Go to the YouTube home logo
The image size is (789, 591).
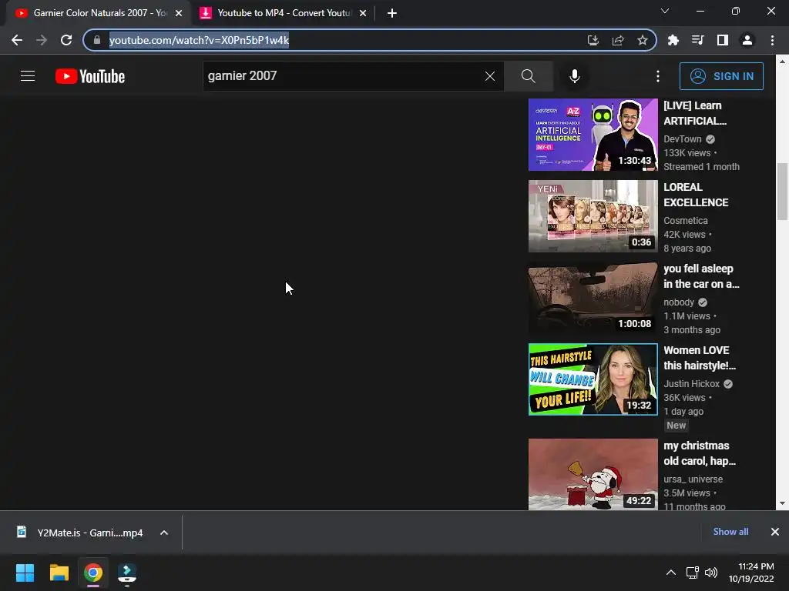[x=90, y=76]
